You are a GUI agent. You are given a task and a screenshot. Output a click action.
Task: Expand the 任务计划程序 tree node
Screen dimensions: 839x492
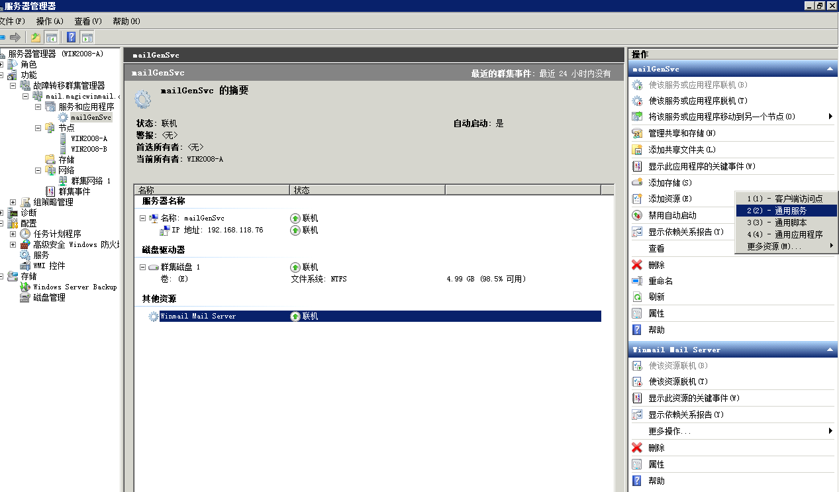coord(13,234)
